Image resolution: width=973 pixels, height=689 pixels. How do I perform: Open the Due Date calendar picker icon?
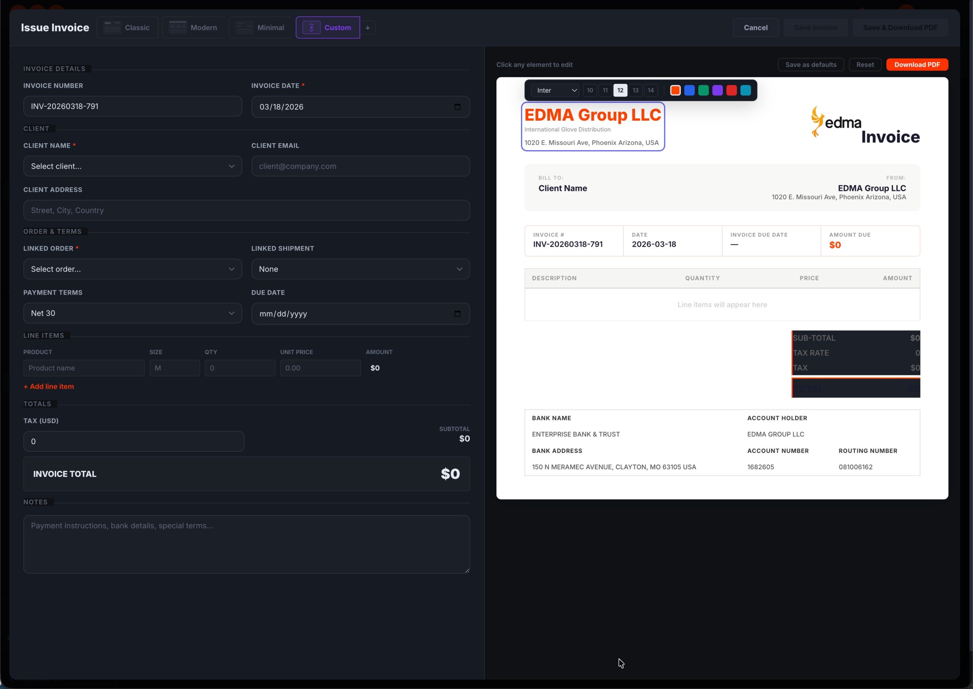[x=457, y=314]
